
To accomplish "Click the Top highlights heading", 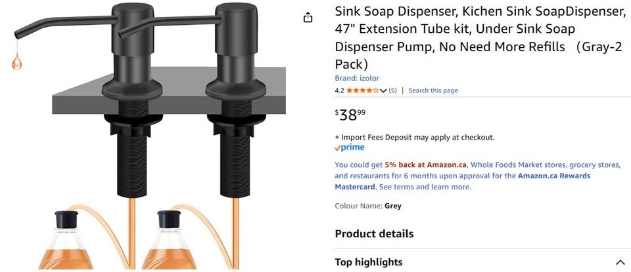I will tap(369, 262).
